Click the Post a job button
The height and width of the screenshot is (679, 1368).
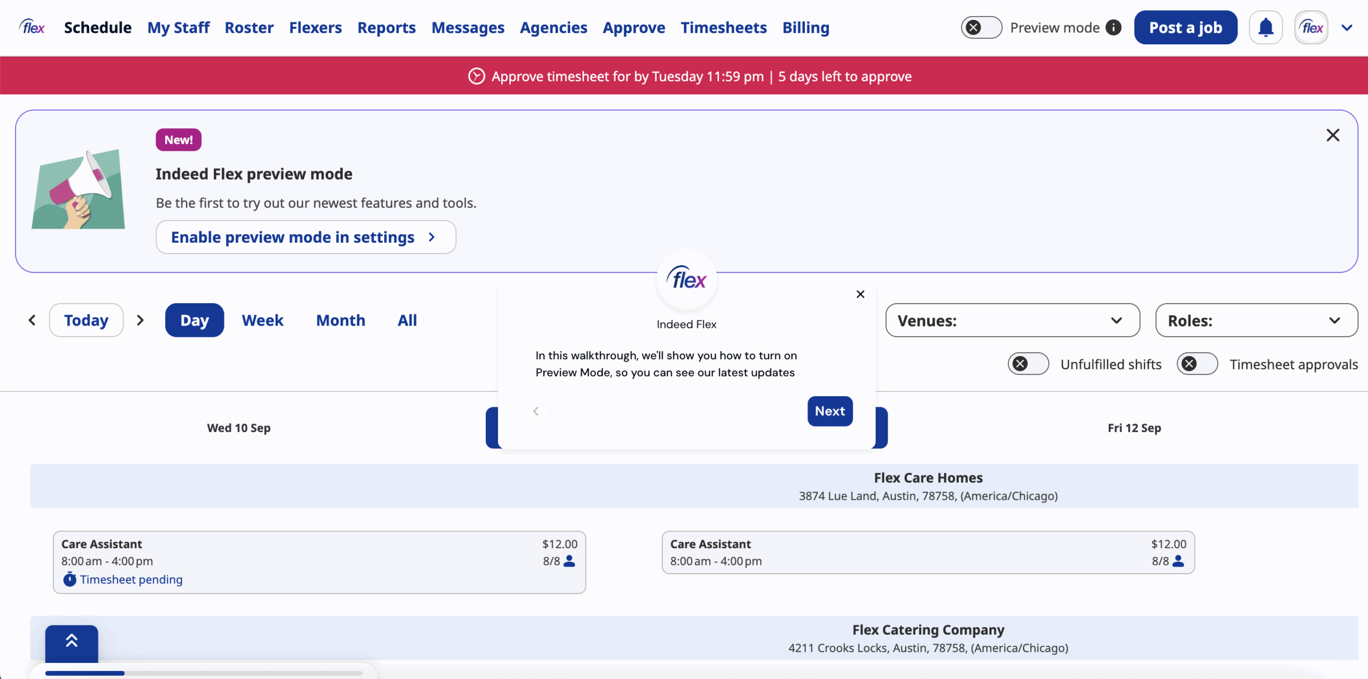tap(1185, 27)
